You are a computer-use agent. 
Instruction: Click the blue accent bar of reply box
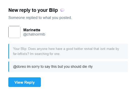click(x=9, y=67)
